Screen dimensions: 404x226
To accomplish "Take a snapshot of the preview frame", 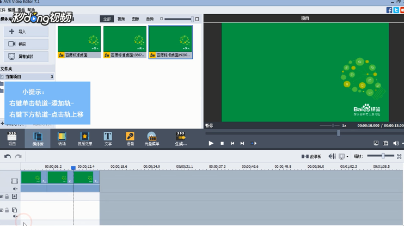I will pyautogui.click(x=385, y=143).
